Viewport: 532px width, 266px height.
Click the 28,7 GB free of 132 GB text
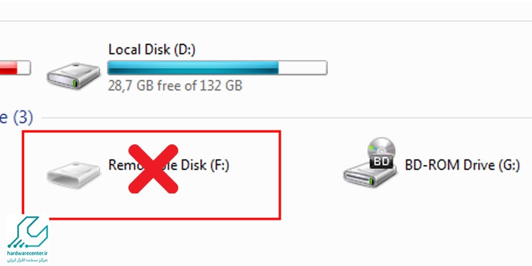[175, 86]
